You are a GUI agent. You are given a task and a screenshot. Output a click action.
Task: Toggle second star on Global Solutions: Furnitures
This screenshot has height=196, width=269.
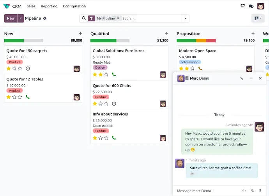(101, 75)
